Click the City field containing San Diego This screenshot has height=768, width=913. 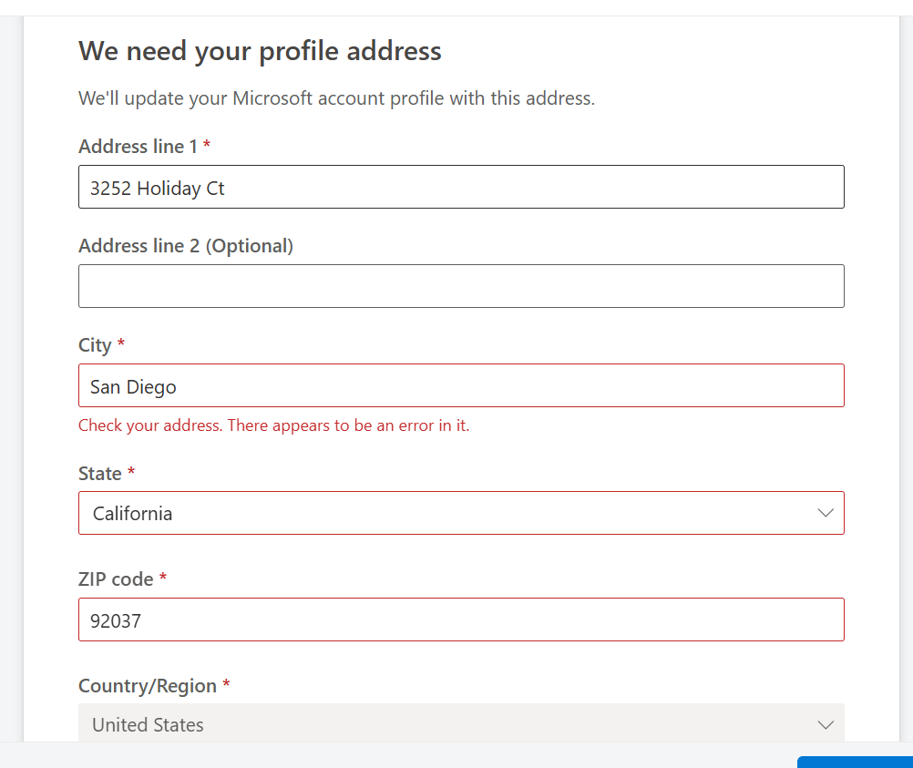click(461, 386)
